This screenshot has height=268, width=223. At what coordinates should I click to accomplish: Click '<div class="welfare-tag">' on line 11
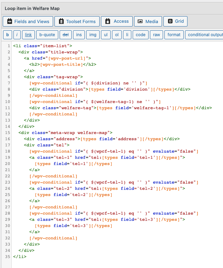click(x=63, y=108)
